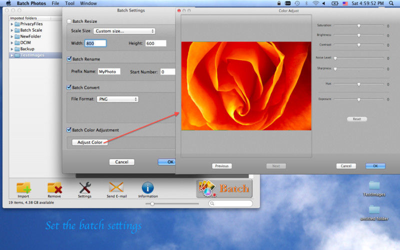Click the Noise Level slider handle
The height and width of the screenshot is (250, 400).
tap(335, 58)
